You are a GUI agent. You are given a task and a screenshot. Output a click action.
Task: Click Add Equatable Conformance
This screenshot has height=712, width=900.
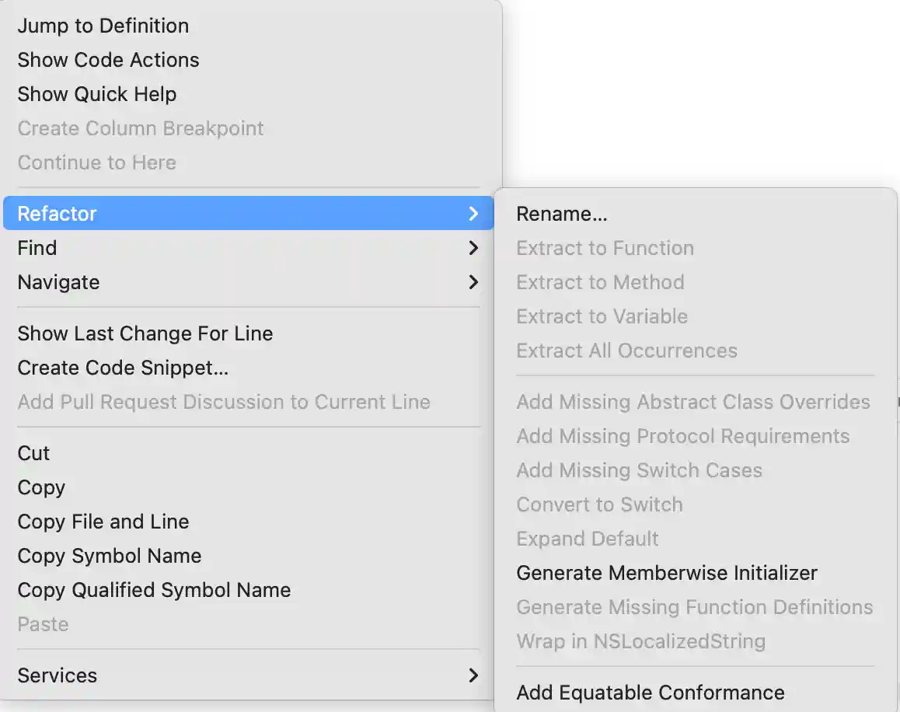pyautogui.click(x=650, y=693)
